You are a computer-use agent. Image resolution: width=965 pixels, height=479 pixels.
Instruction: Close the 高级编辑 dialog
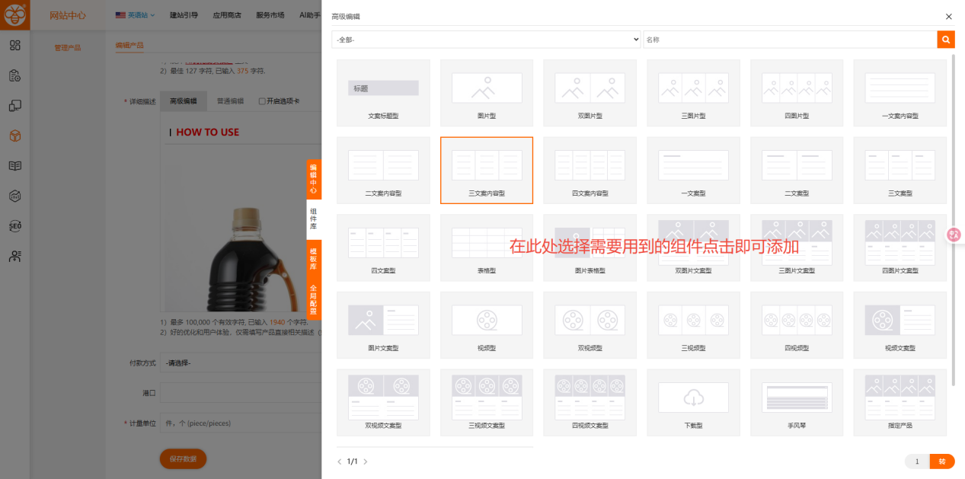click(x=948, y=16)
